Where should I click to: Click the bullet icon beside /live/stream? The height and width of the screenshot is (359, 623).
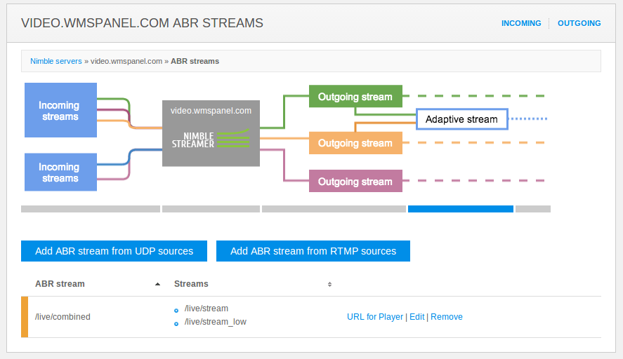(176, 311)
